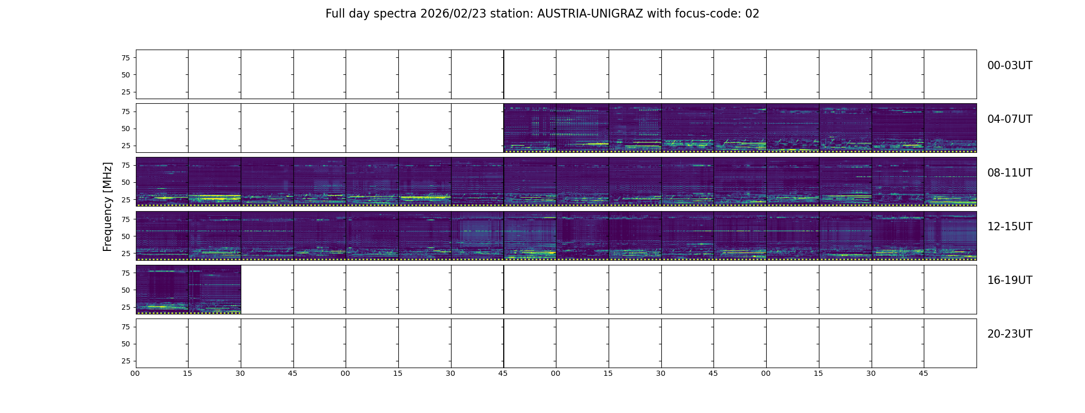The width and height of the screenshot is (1085, 413).
Task: Click the 50 tick label in the 16-19UT row
Action: click(x=126, y=290)
